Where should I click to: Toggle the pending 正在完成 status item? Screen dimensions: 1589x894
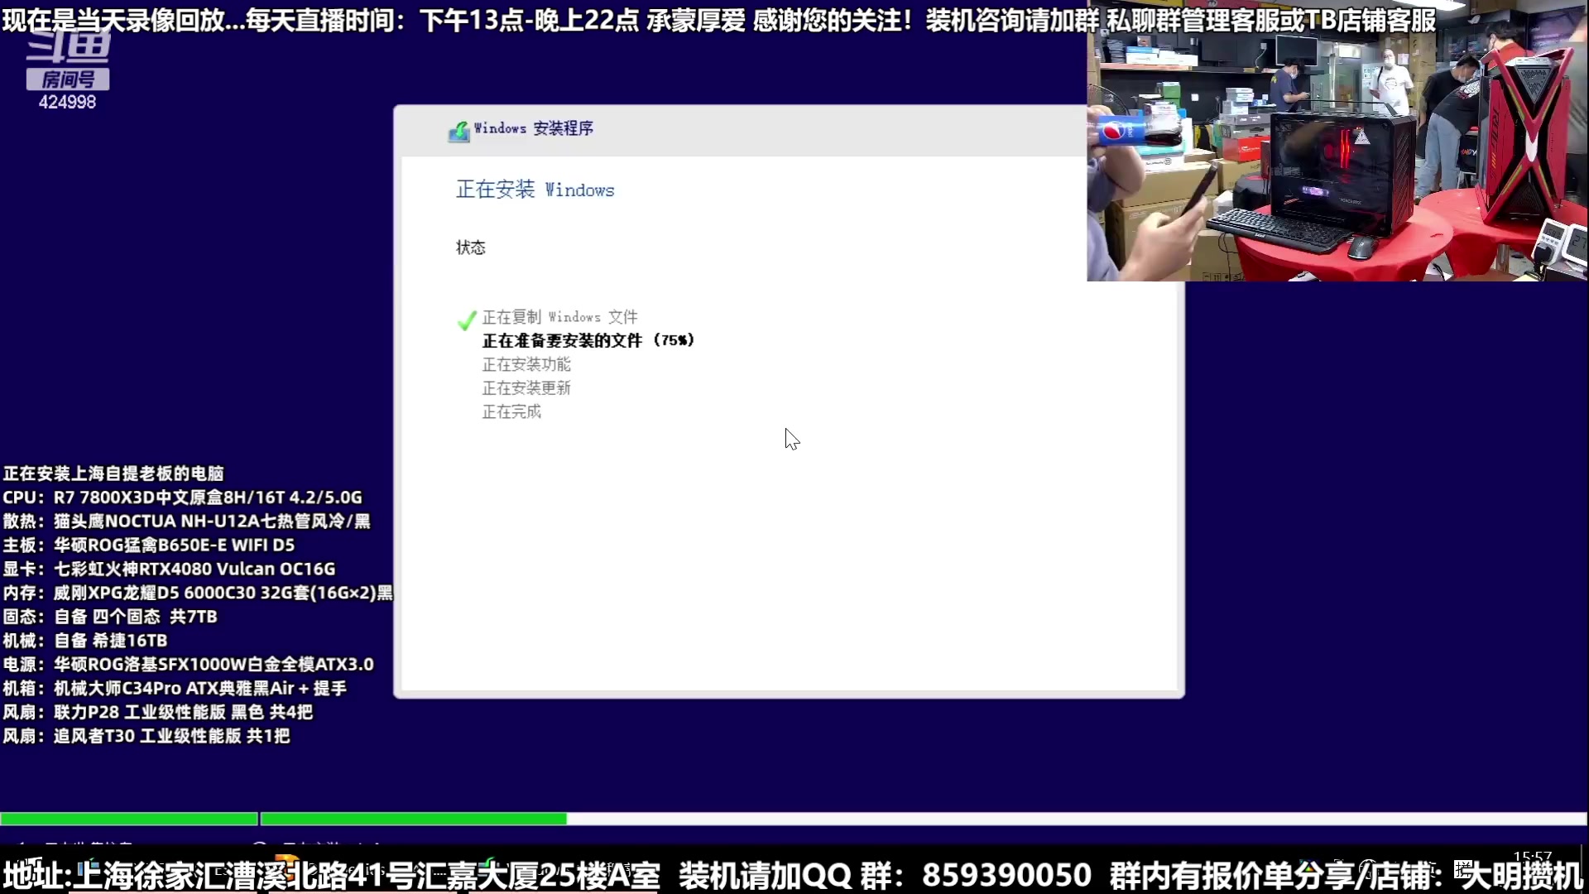(x=511, y=412)
